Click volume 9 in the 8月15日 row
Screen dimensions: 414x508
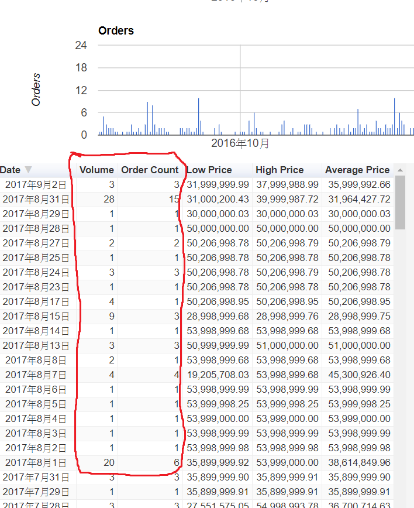point(112,316)
